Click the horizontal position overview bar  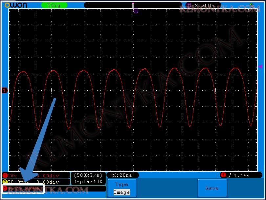(x=133, y=5)
